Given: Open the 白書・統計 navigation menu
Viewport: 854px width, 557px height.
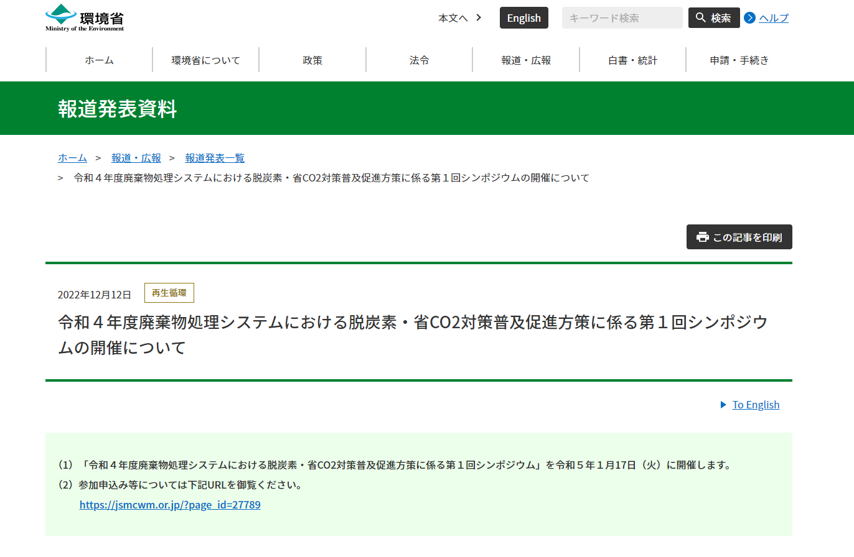Looking at the screenshot, I should 632,60.
